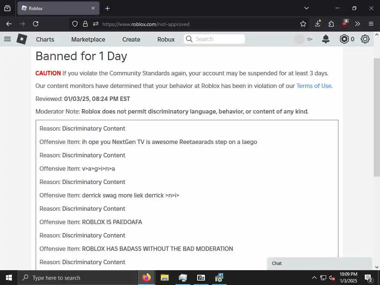
Task: Bookmark this page with star icon
Action: (303, 24)
